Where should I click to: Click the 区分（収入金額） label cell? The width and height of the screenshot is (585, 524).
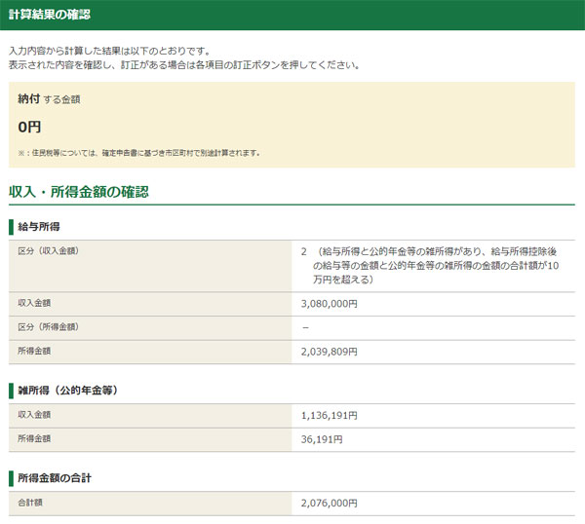click(150, 266)
